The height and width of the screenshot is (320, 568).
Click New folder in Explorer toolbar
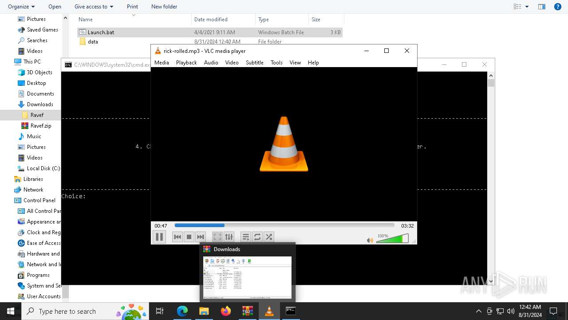[x=164, y=7]
